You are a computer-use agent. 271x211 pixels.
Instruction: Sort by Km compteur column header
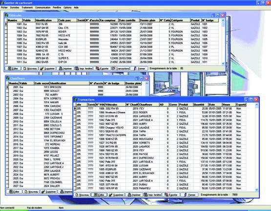[x=109, y=20]
